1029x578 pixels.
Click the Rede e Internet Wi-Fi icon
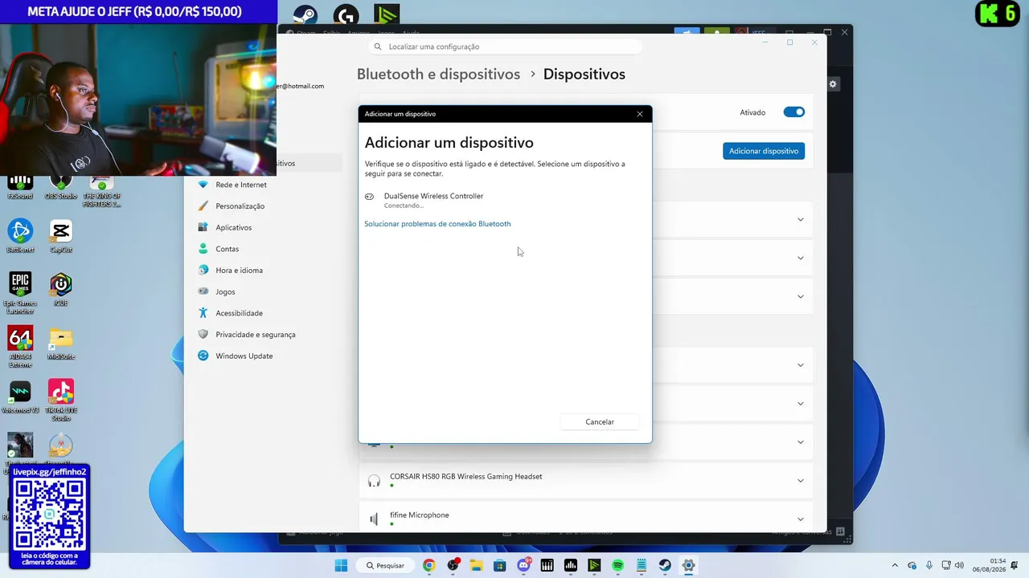(203, 185)
